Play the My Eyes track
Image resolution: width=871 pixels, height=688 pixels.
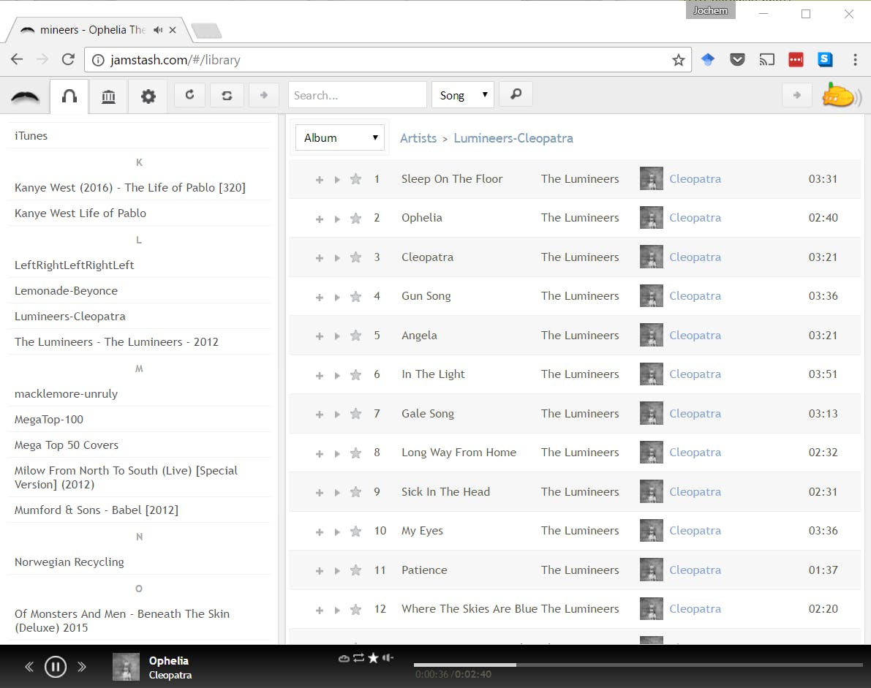337,532
